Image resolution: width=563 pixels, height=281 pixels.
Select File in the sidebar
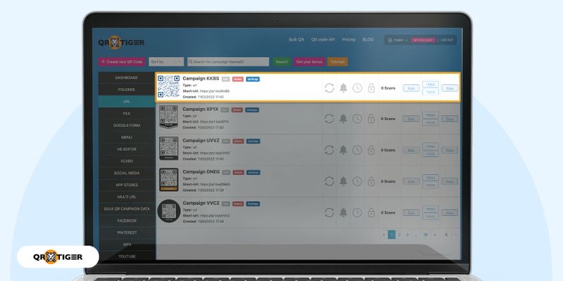[x=127, y=113]
